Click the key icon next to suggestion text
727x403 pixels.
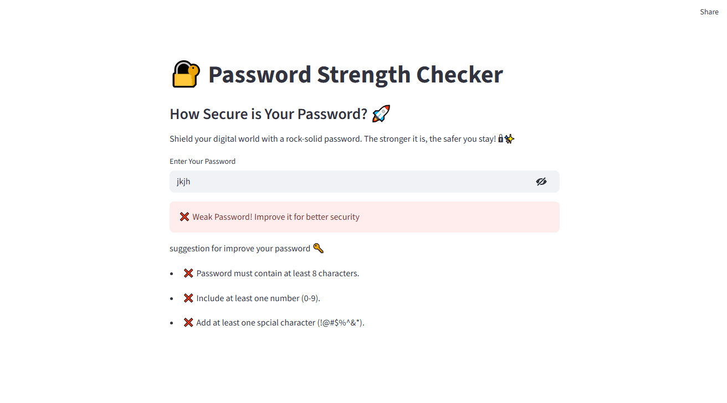[x=318, y=248]
